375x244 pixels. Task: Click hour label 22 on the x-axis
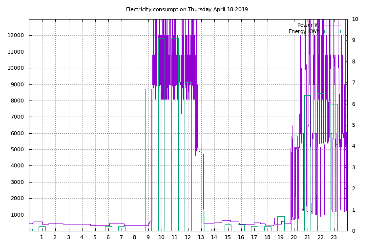tap(320, 237)
